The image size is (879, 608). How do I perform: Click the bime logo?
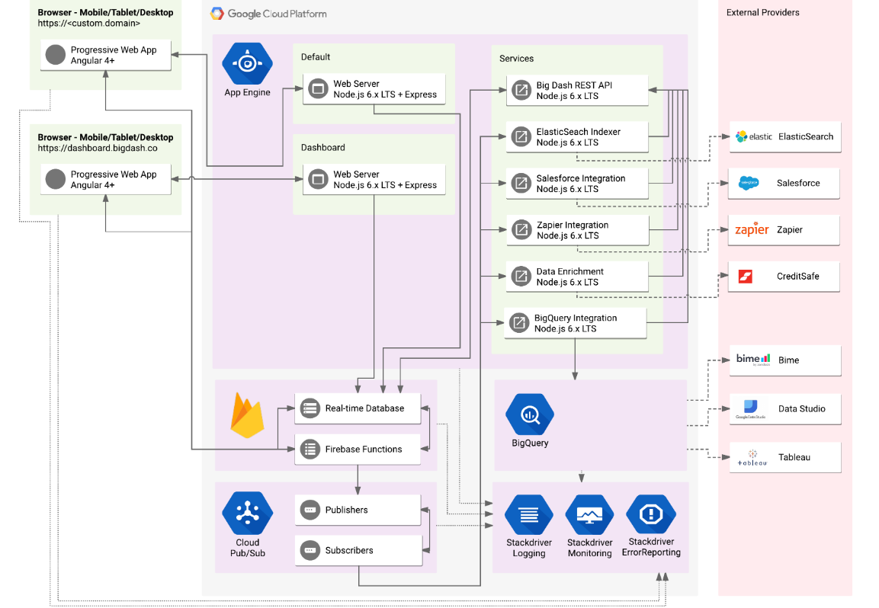point(753,359)
